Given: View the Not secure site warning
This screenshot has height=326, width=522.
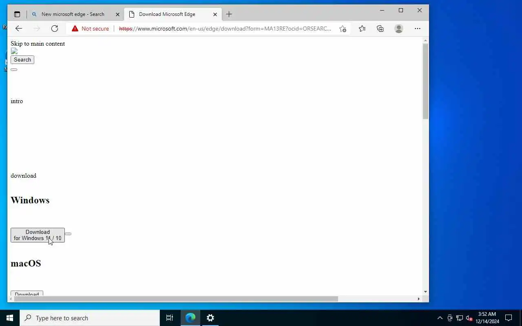Looking at the screenshot, I should (91, 29).
